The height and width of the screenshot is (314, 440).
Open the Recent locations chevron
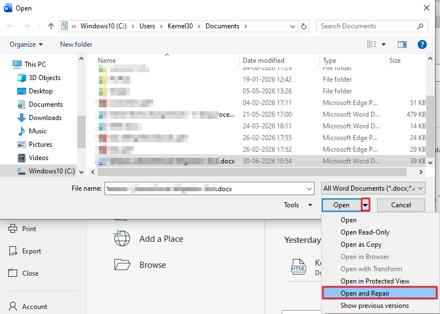[x=39, y=26]
